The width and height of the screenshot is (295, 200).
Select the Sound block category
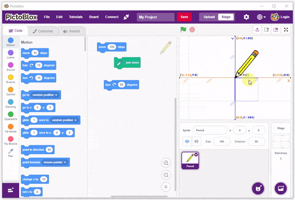(11, 67)
